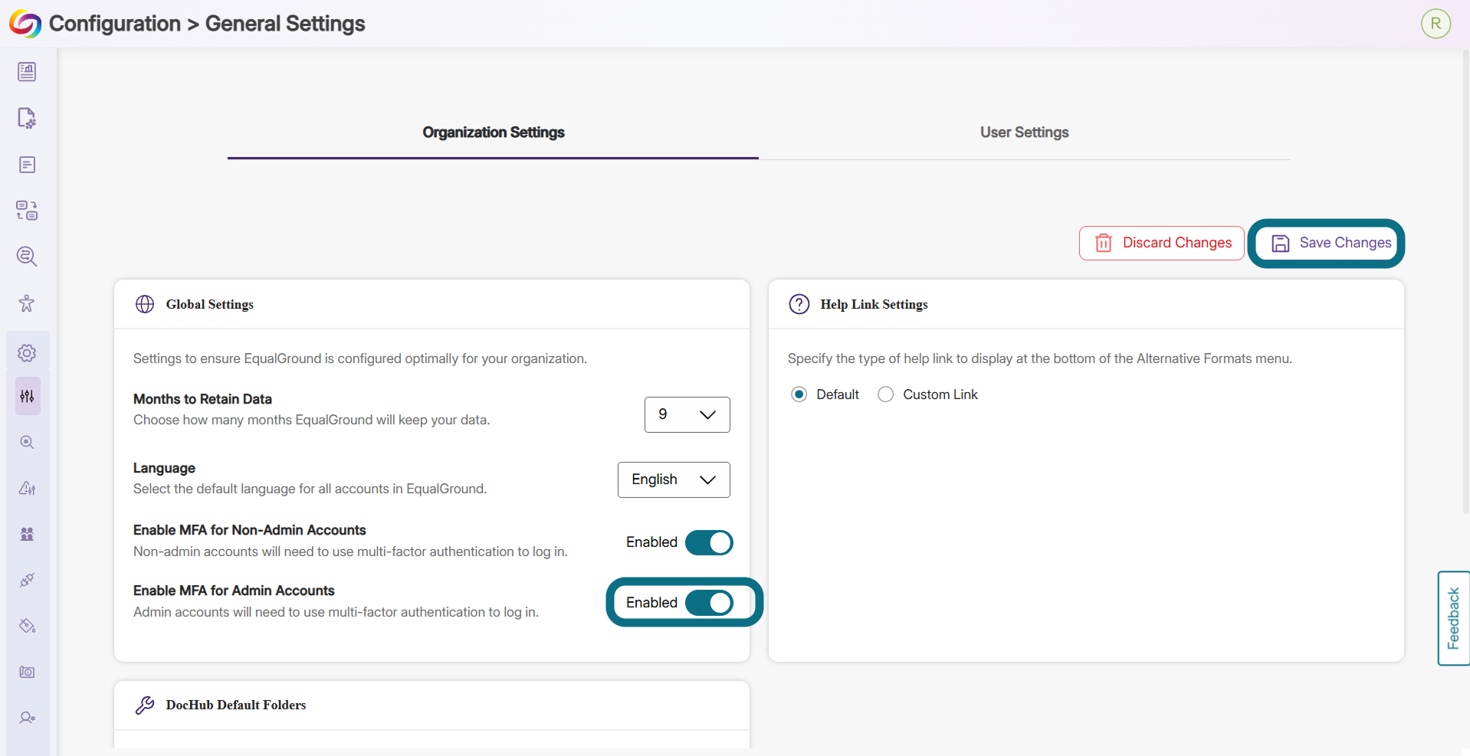Viewport: 1470px width, 756px height.
Task: Click the DocHub Default Folders heading
Action: click(236, 705)
